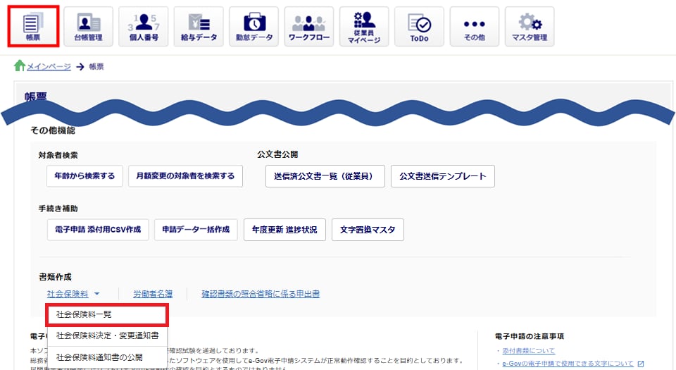Open the 帳票 icon in top navigation

pos(33,27)
